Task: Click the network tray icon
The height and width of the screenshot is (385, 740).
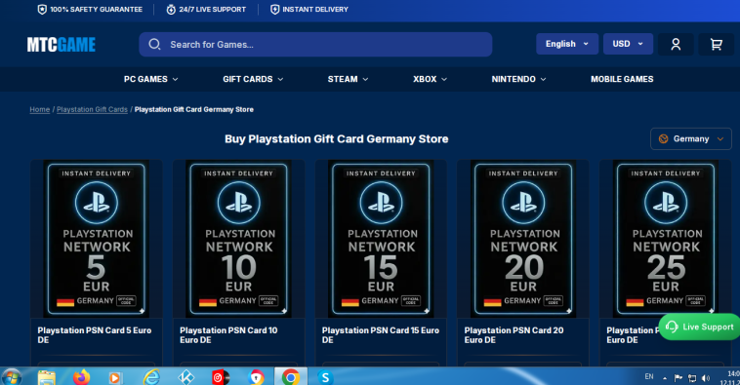Action: (692, 378)
